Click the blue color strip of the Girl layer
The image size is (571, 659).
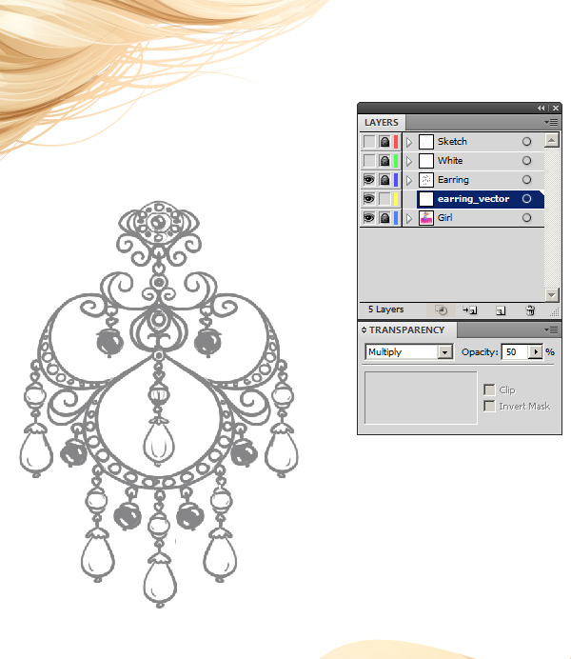point(396,218)
